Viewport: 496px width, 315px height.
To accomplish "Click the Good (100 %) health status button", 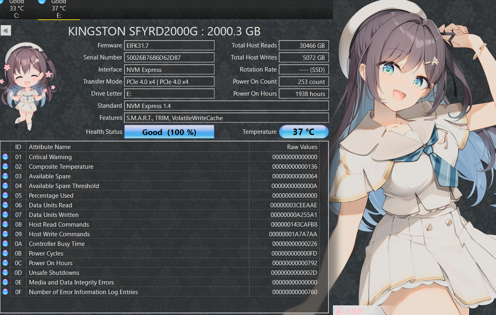I will (169, 132).
